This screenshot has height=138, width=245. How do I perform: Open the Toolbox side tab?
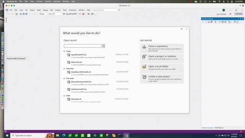[6, 20]
